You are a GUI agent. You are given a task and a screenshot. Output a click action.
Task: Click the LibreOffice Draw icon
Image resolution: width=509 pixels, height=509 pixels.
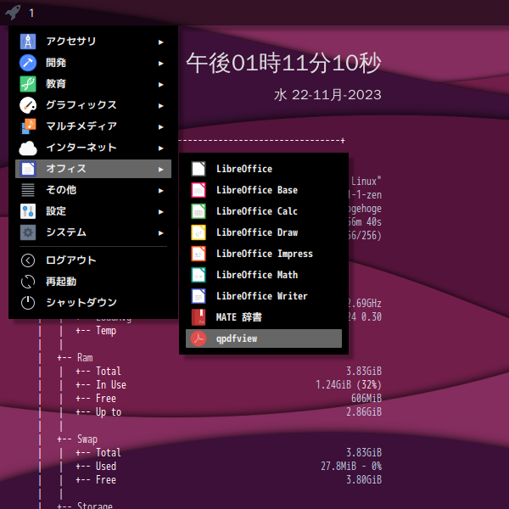click(199, 232)
